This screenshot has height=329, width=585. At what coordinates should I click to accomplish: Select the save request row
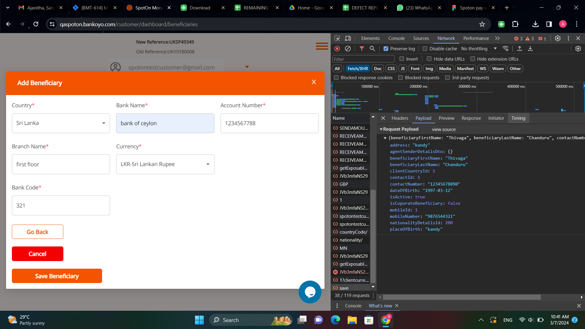pos(350,288)
